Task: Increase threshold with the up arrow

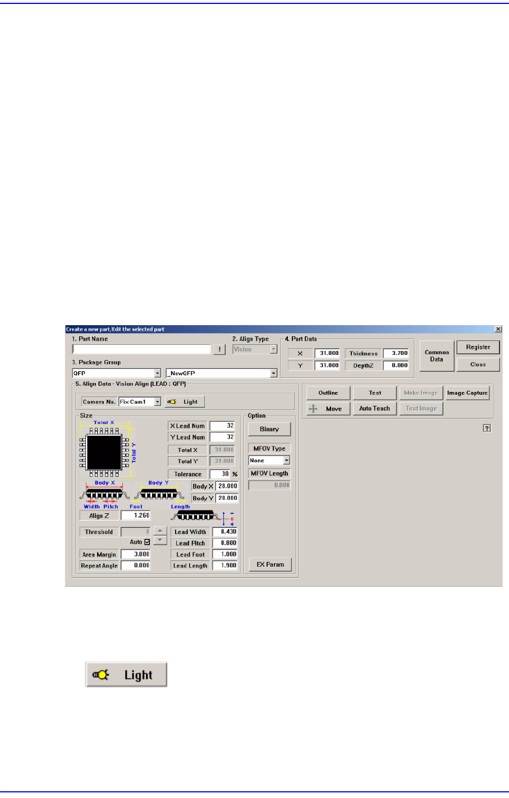Action: point(160,531)
